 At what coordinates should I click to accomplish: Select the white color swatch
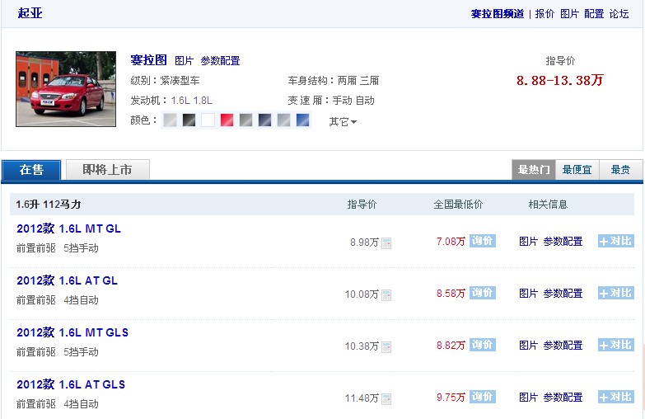pos(208,120)
